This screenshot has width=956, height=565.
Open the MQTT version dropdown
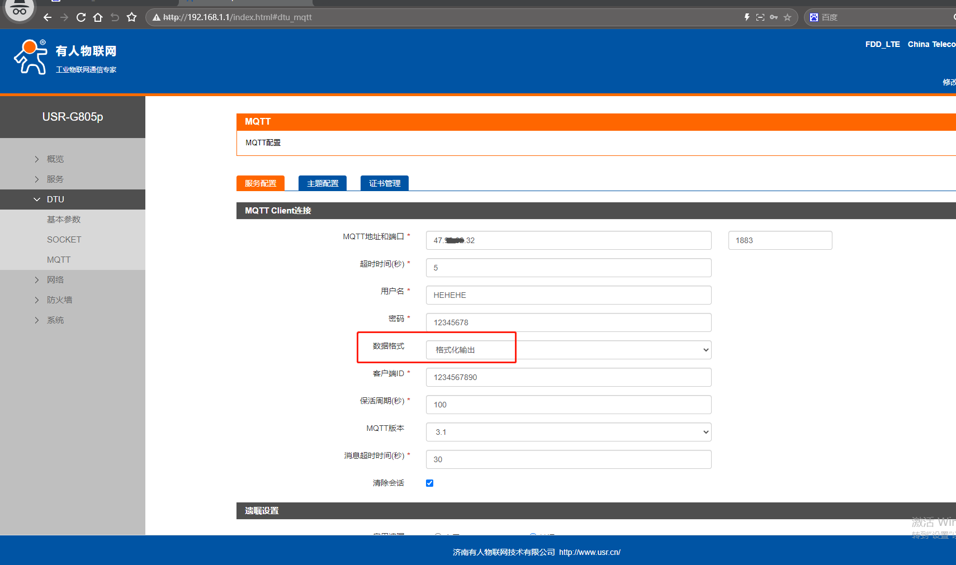click(x=568, y=432)
